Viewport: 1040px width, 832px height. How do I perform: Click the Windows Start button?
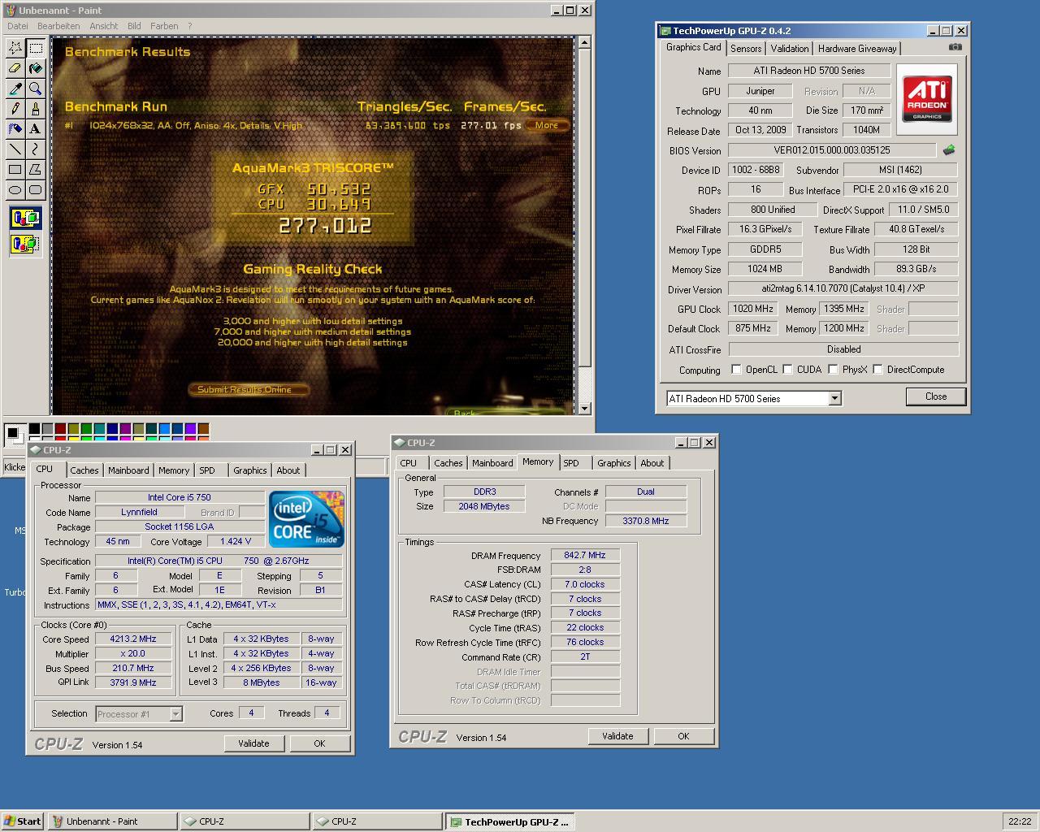click(23, 821)
